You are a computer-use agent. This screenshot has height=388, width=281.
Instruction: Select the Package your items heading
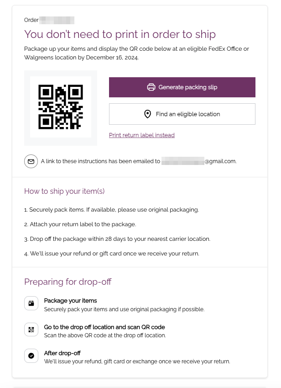(70, 300)
